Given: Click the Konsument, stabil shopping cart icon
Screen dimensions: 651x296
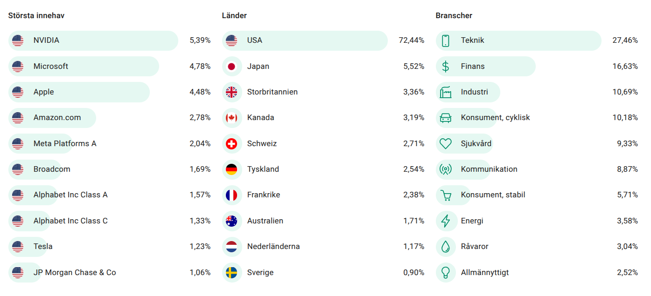Looking at the screenshot, I should (x=446, y=195).
